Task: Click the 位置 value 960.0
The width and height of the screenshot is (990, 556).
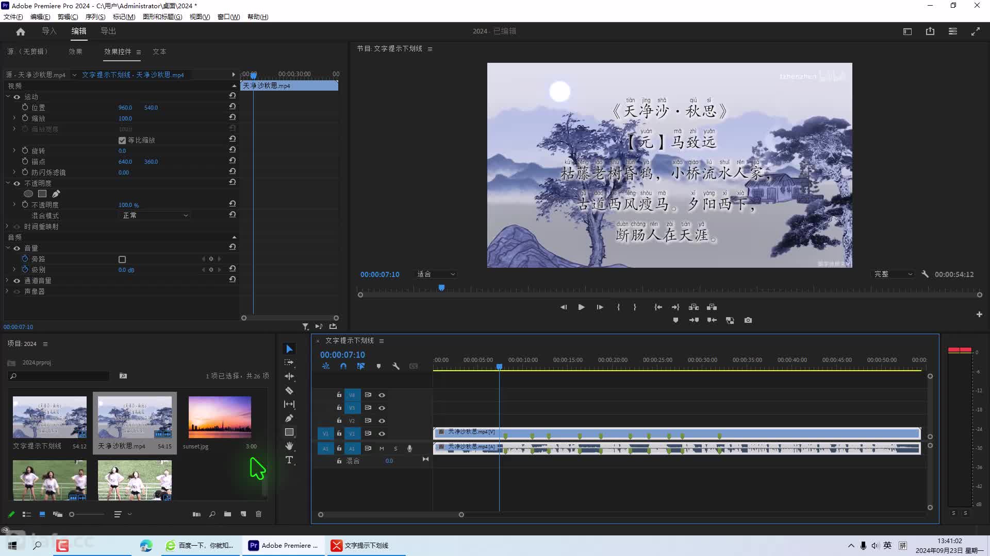Action: pos(125,108)
